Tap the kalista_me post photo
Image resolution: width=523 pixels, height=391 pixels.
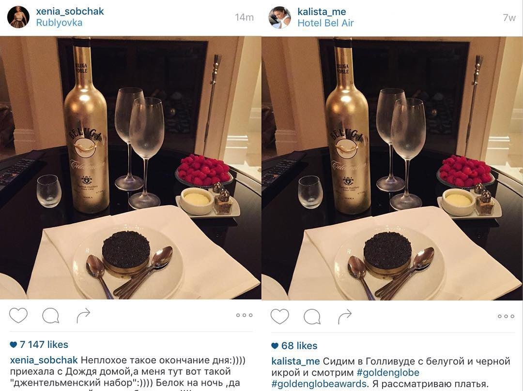[392, 168]
